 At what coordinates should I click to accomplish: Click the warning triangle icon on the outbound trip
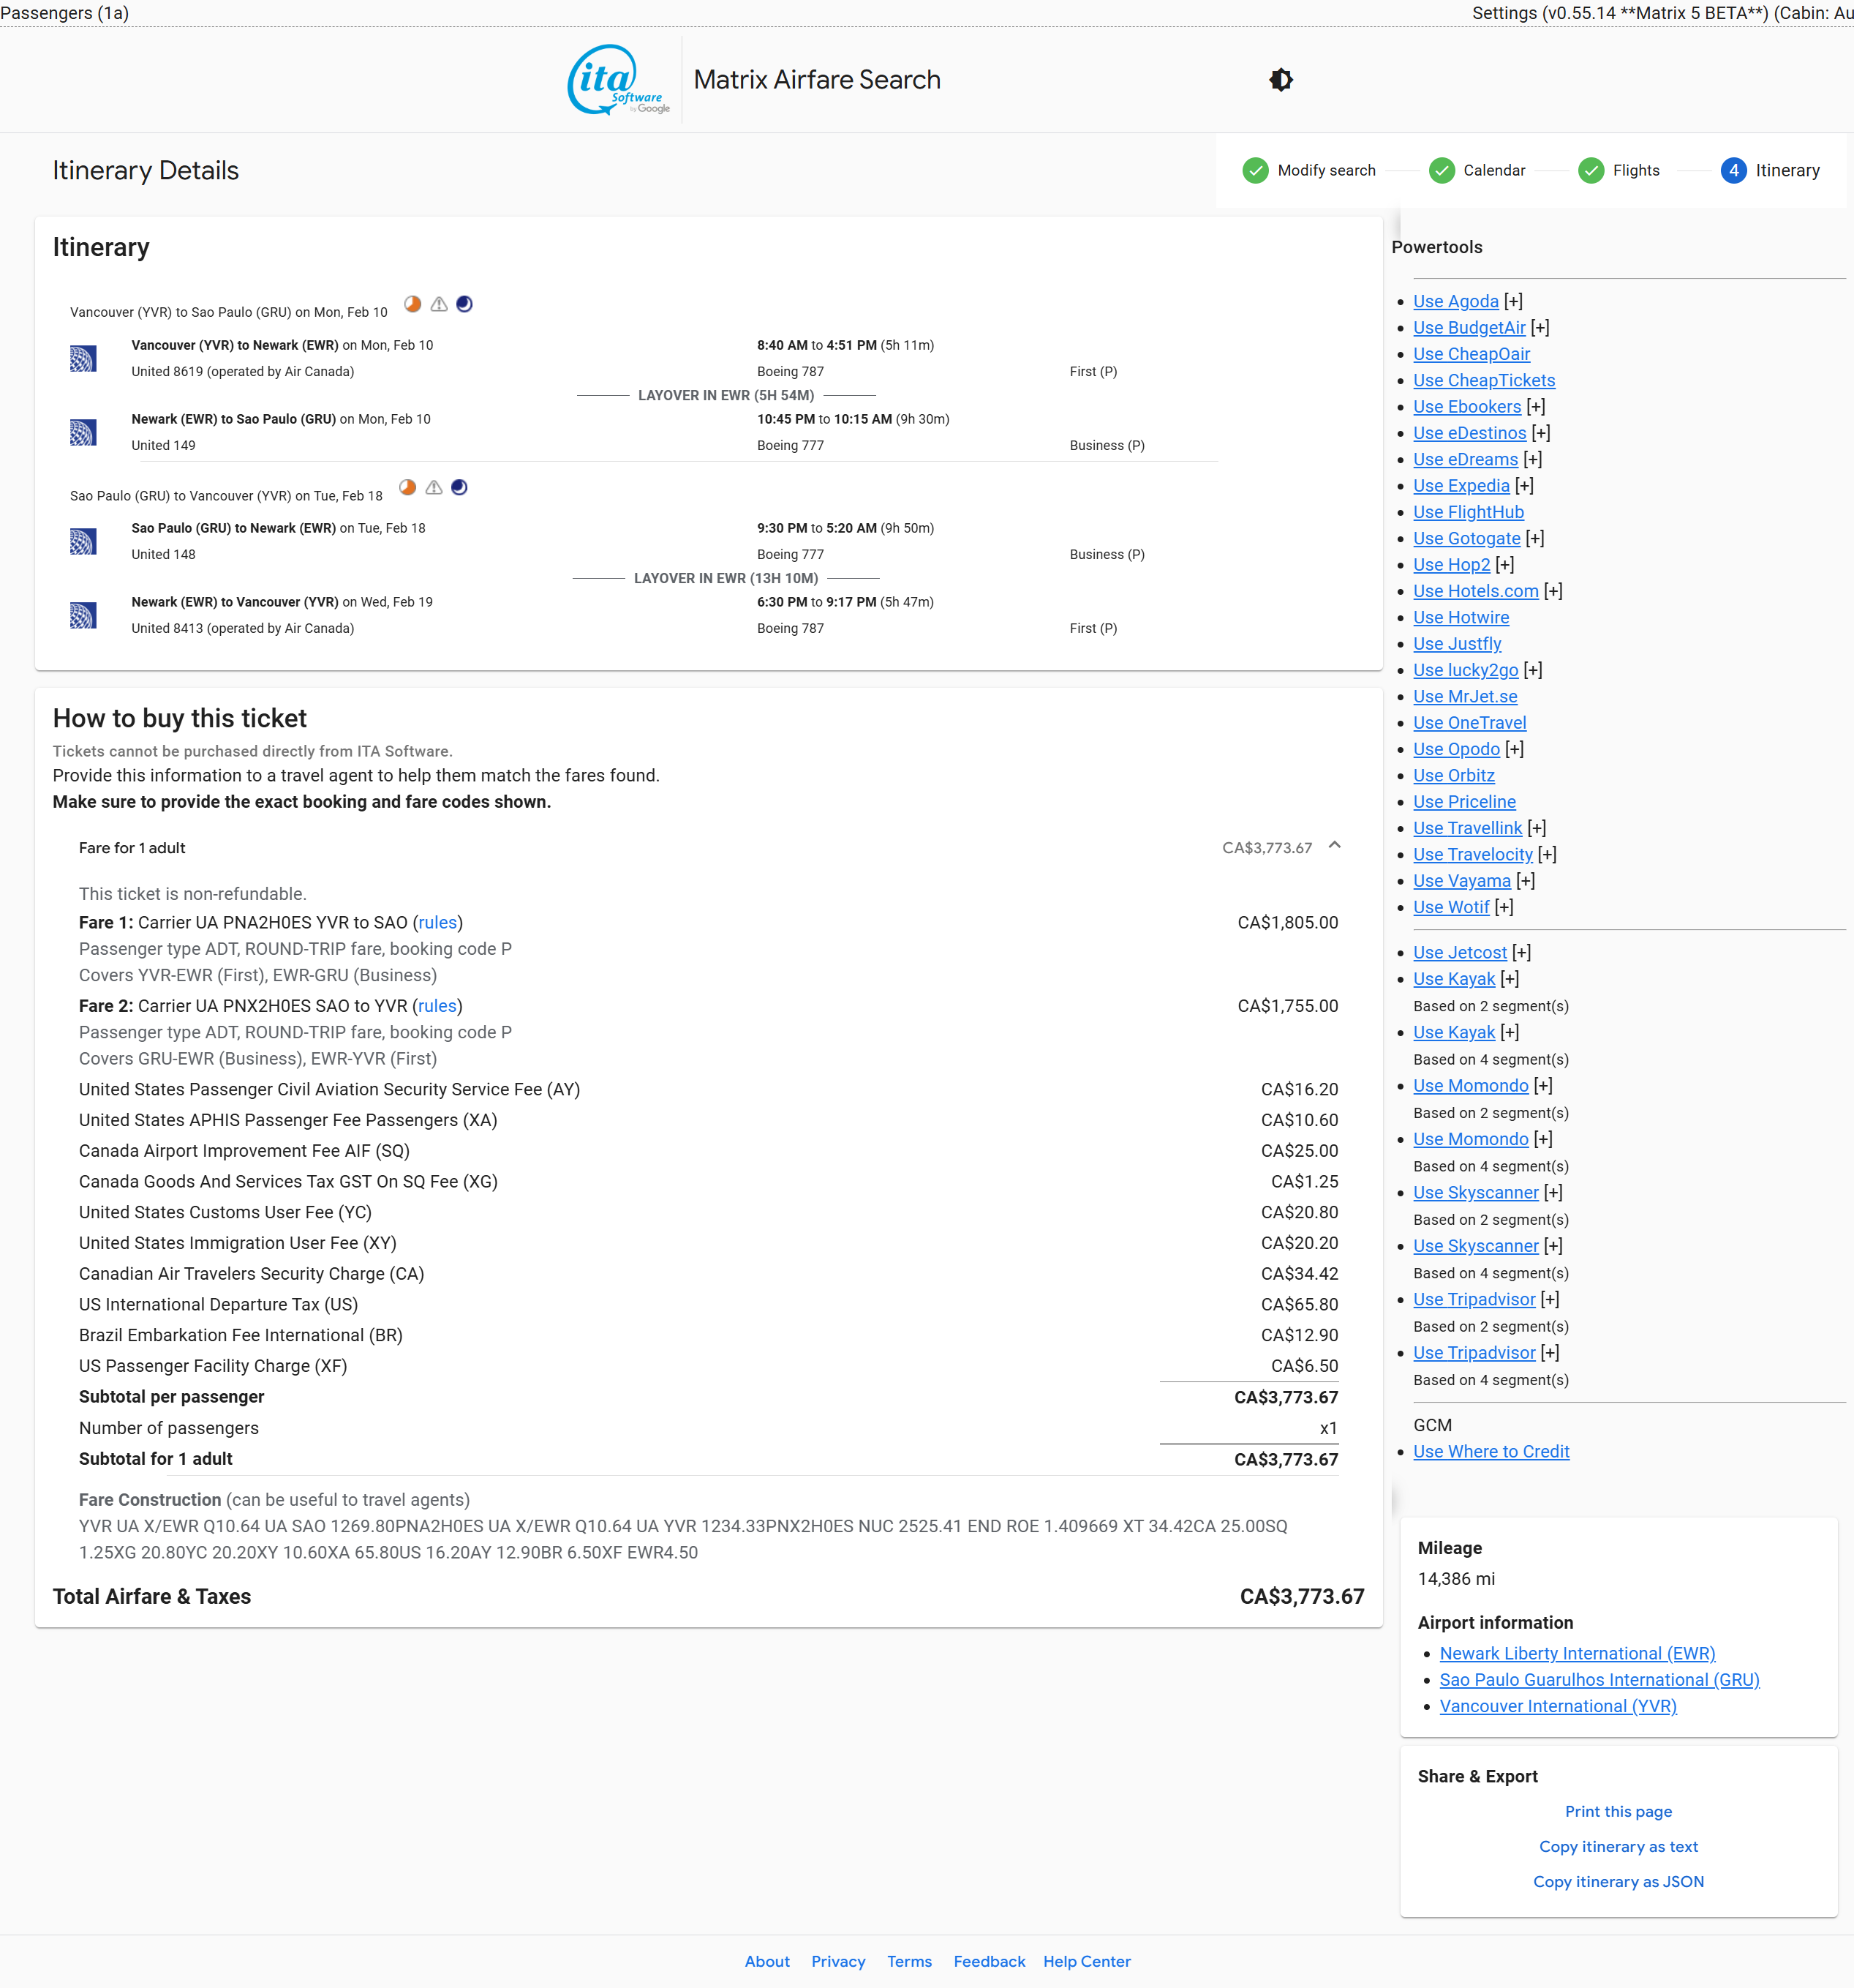pyautogui.click(x=439, y=304)
